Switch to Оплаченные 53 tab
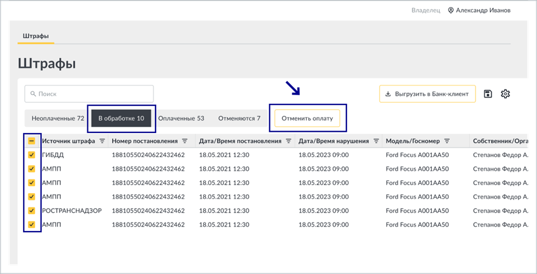Viewport: 537px width, 274px height. point(181,119)
